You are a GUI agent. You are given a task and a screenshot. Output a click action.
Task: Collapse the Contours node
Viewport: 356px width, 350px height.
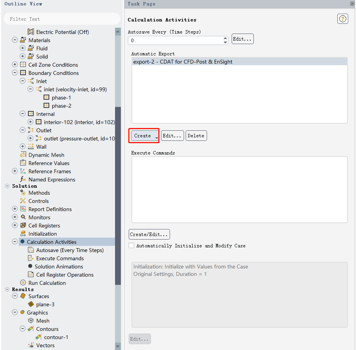(x=23, y=329)
